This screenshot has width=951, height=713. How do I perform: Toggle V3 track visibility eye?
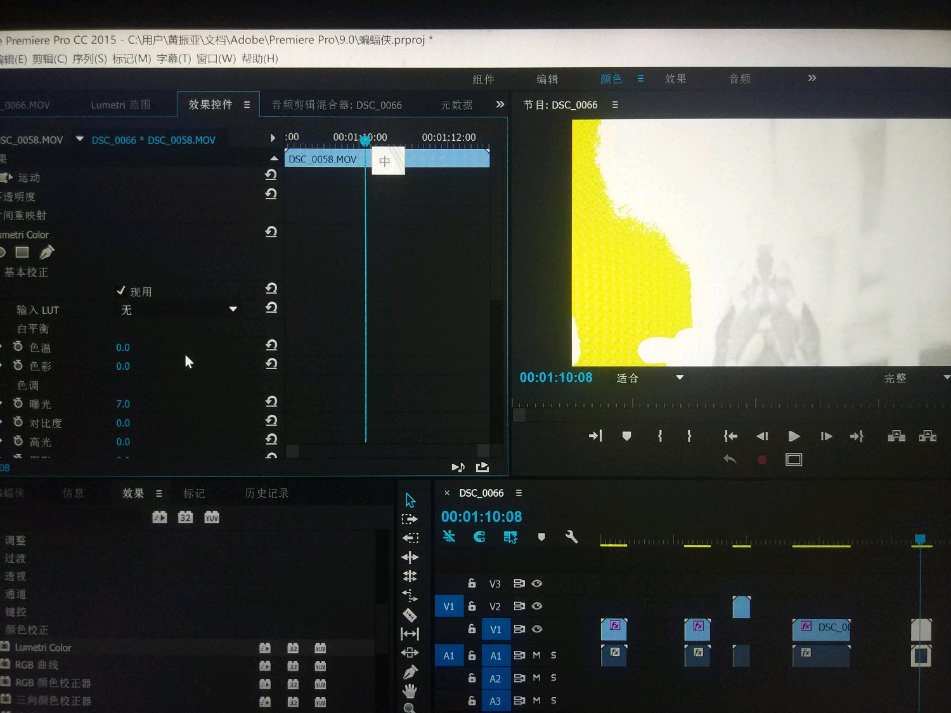pyautogui.click(x=537, y=584)
